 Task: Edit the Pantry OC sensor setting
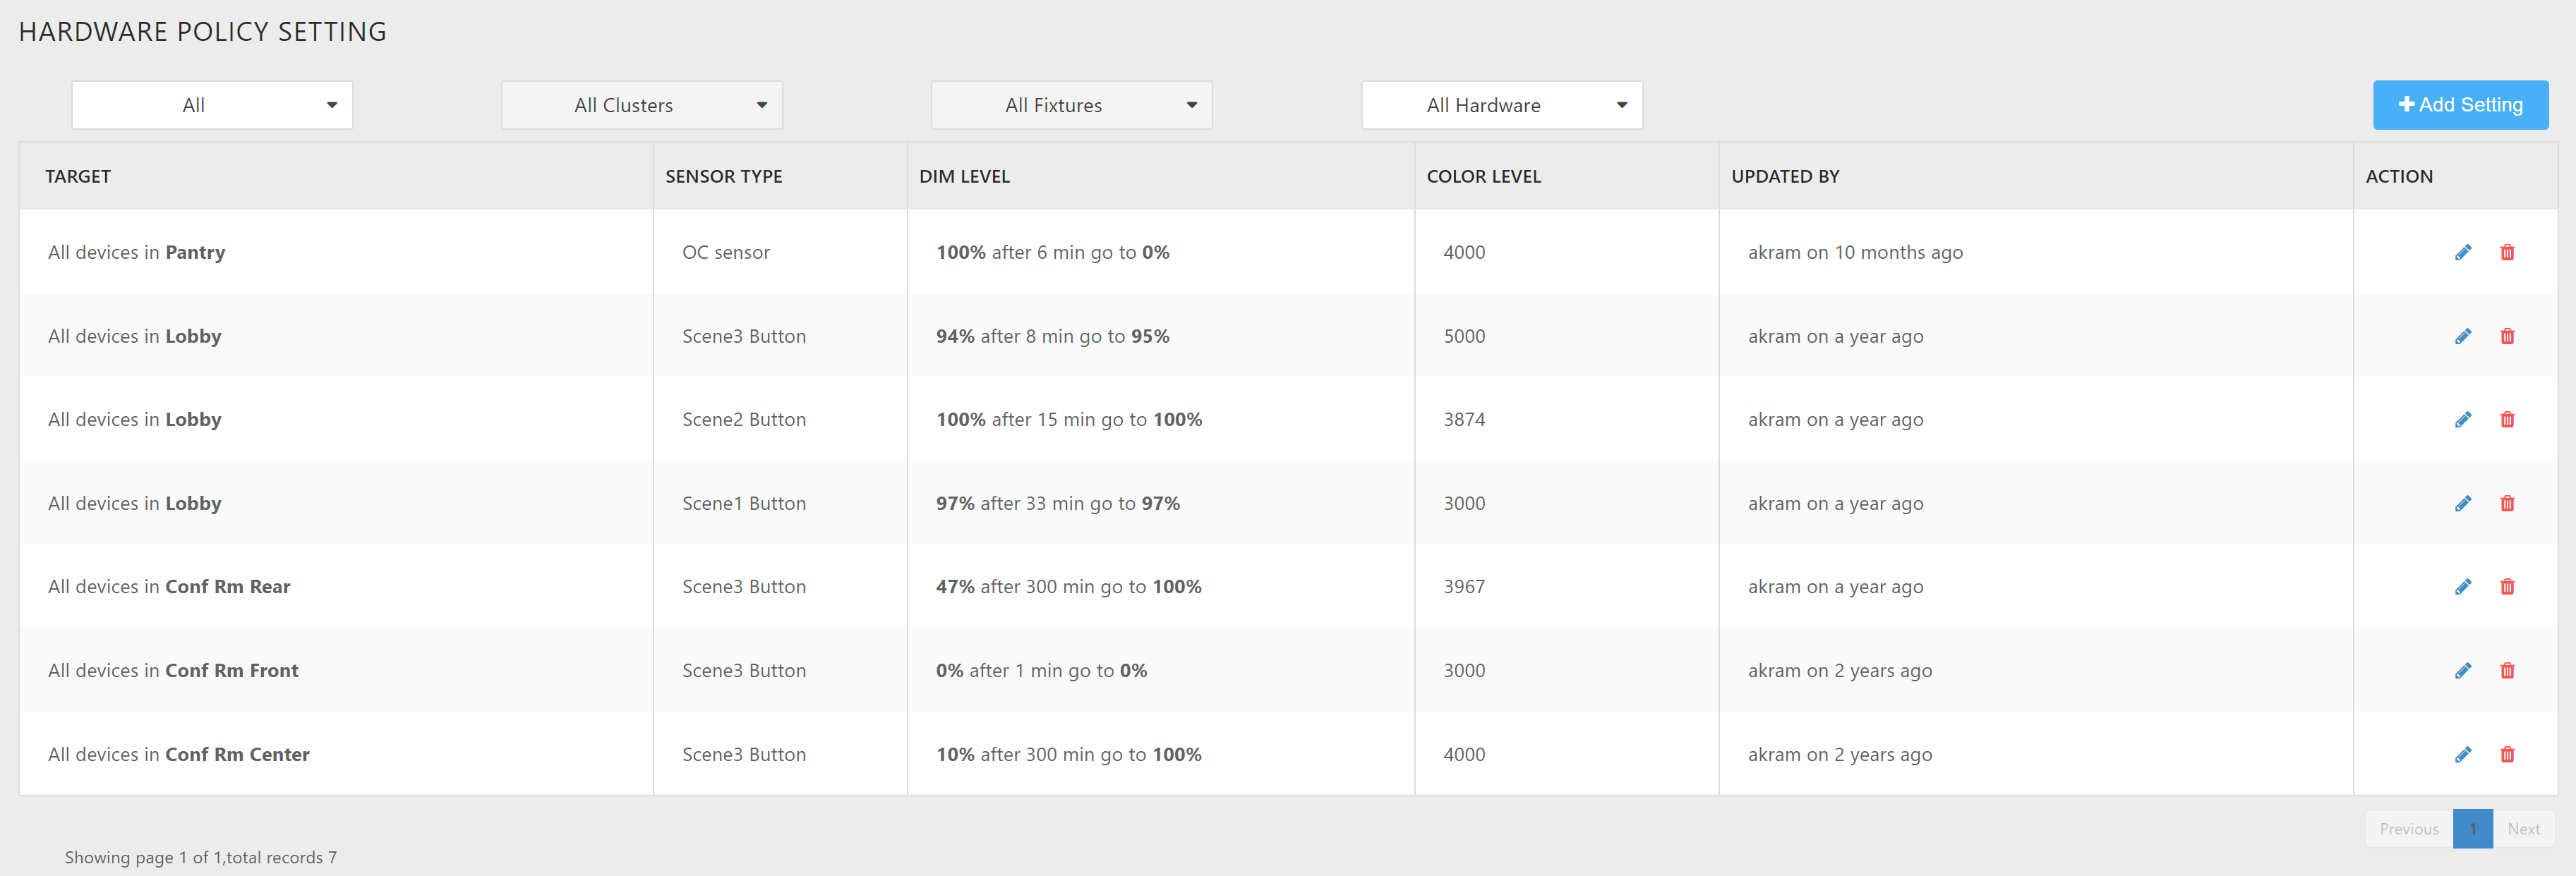click(2462, 253)
